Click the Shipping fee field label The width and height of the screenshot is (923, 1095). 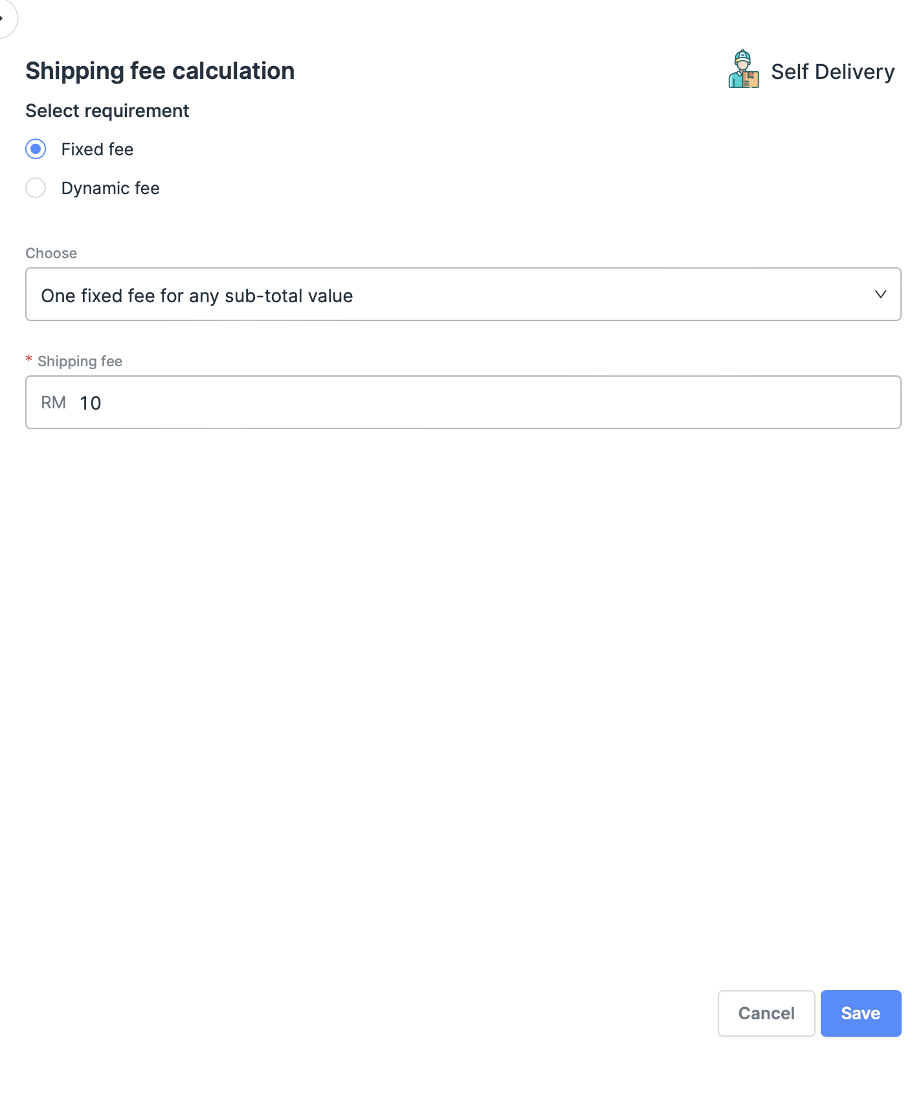pyautogui.click(x=80, y=361)
